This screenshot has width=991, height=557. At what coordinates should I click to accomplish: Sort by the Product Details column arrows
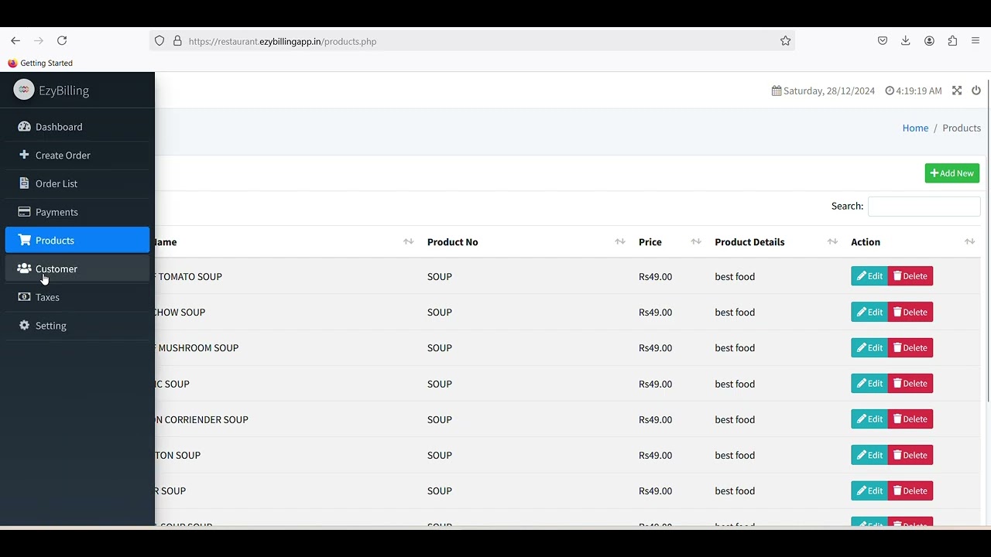tap(832, 242)
